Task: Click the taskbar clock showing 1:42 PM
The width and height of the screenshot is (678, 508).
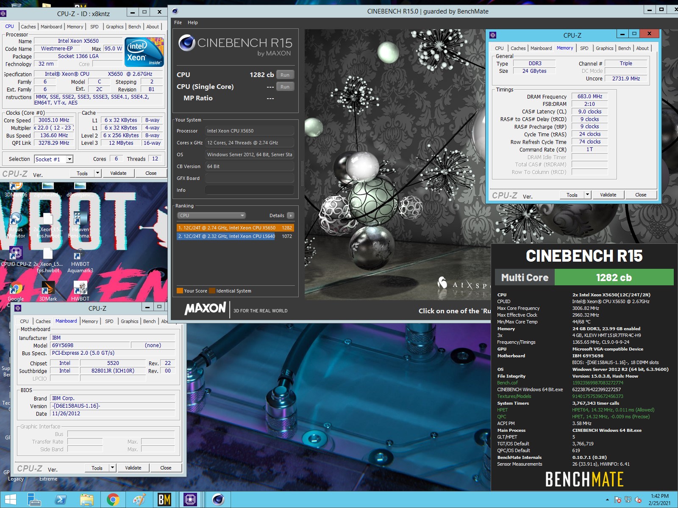Action: click(x=659, y=500)
